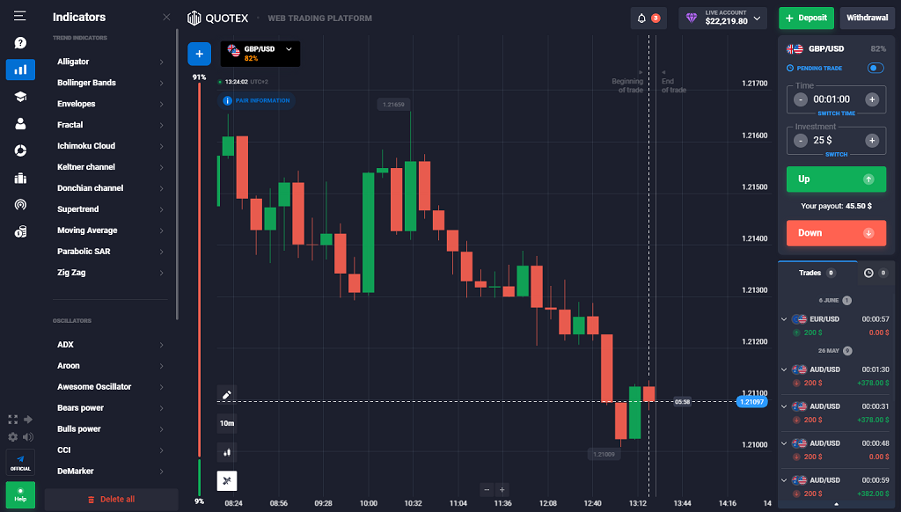Expand the Bollinger Bands indicator

pos(110,83)
